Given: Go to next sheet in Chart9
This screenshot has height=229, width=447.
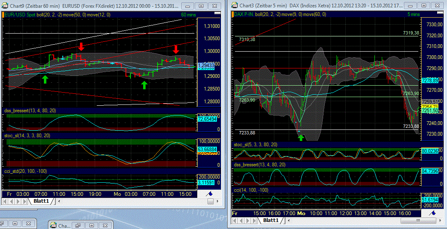Looking at the screenshot, I should coord(18,201).
